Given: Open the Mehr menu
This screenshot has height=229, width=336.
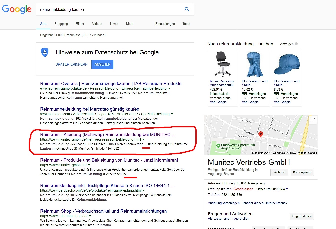Looking at the screenshot, I should coord(130,24).
